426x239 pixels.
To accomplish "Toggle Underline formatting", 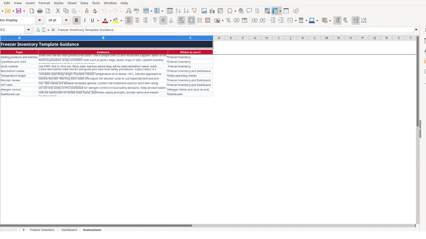I will coord(93,21).
